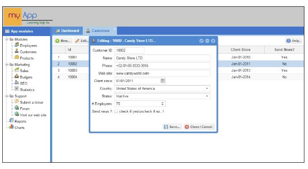Click the Customer ID field

[129, 50]
